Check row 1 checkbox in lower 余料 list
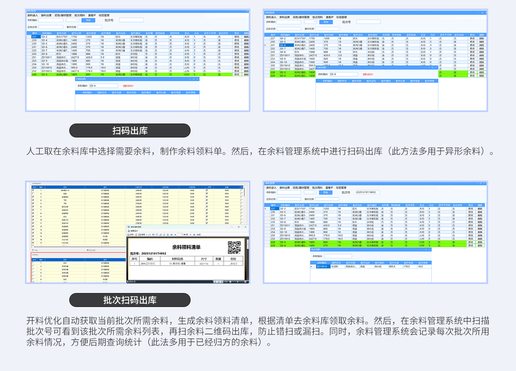Viewport: 516px width, 371px height. pyautogui.click(x=33, y=263)
